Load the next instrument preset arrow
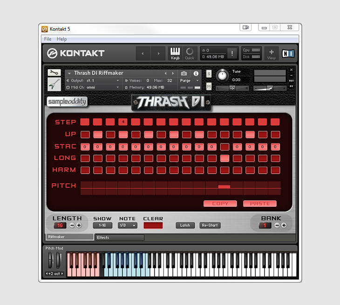 click(173, 74)
